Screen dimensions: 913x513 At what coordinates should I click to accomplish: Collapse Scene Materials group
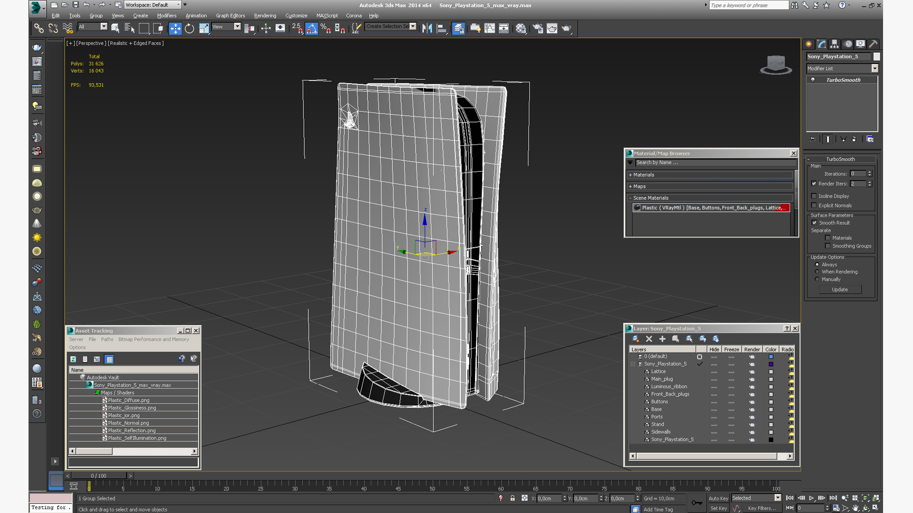tap(631, 198)
